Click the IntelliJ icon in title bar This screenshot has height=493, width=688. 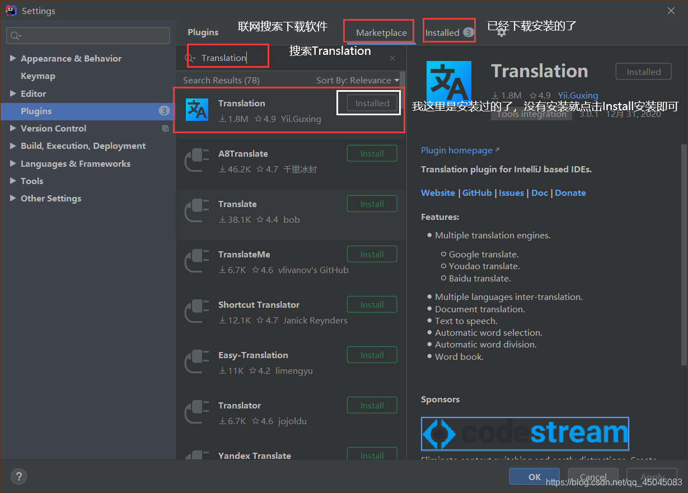[11, 11]
